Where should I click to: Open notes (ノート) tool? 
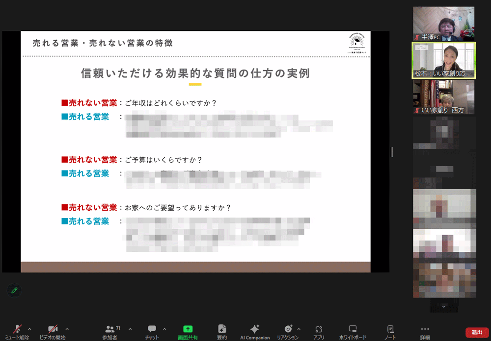[x=390, y=331]
